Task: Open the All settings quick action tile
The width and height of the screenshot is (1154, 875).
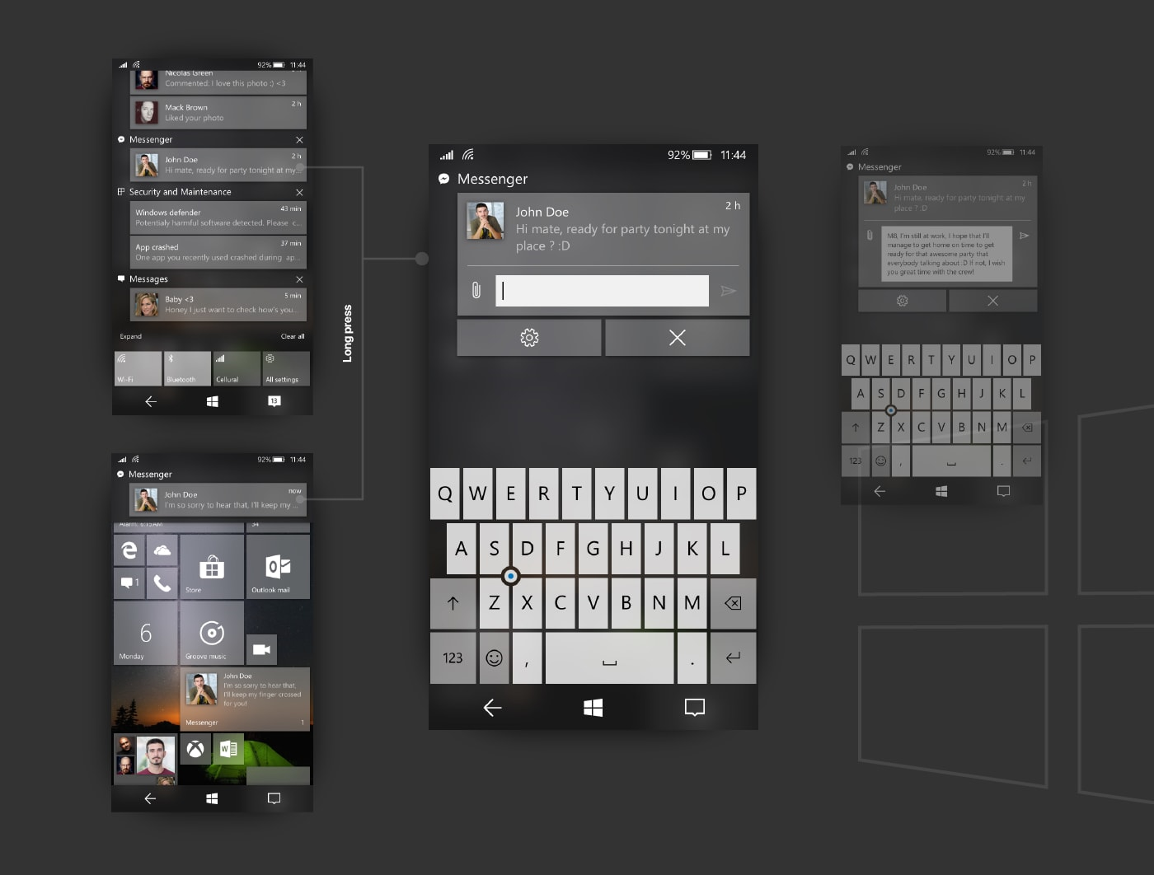Action: 286,368
